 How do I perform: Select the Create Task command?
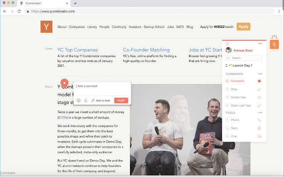pos(238,97)
